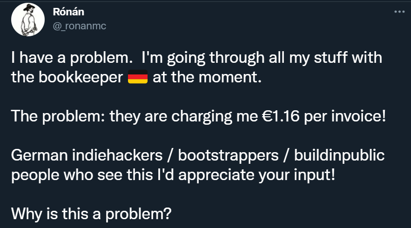Screen dimensions: 411x228
Task: Click the word "charging" in the tweet
Action: (202, 116)
